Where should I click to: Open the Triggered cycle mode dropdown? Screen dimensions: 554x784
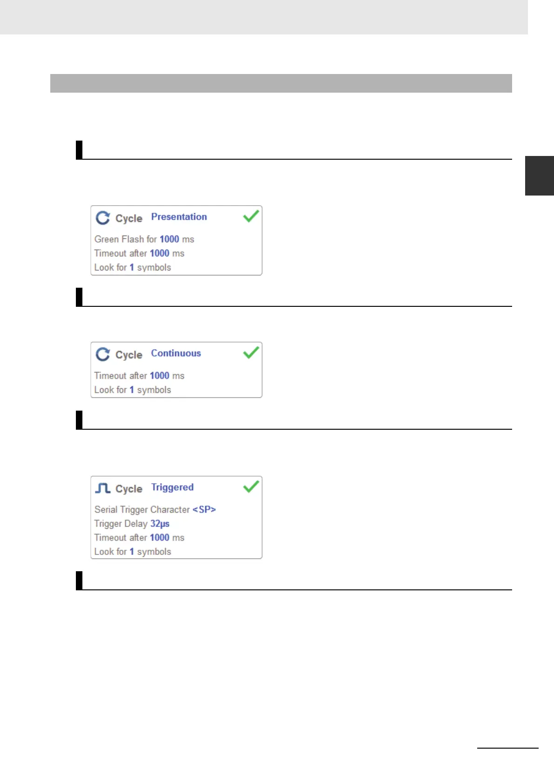tap(172, 487)
